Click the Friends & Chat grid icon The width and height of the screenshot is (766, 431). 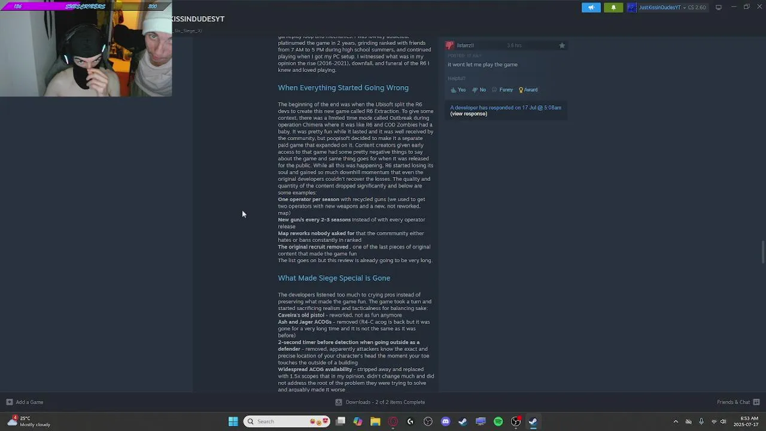click(756, 402)
